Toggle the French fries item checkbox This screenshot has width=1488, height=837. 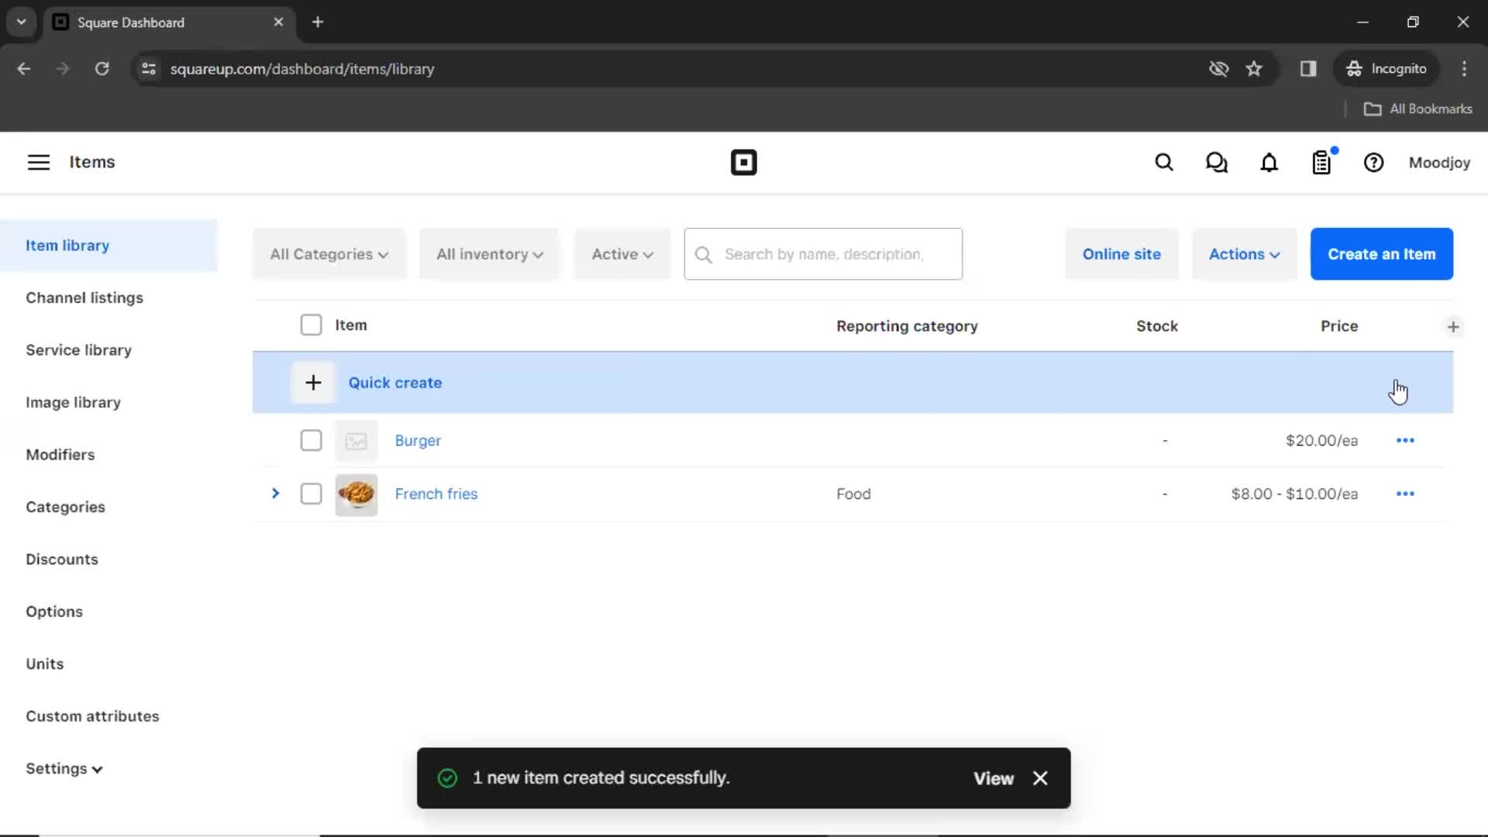(311, 494)
